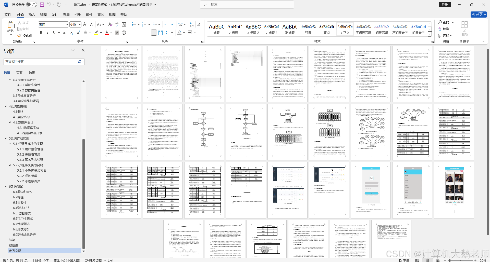Apply the 明显参考 style
The image size is (490, 262).
tap(418, 29)
